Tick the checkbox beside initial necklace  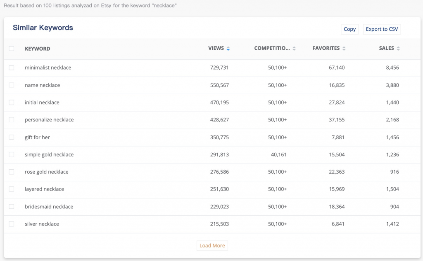(x=12, y=103)
